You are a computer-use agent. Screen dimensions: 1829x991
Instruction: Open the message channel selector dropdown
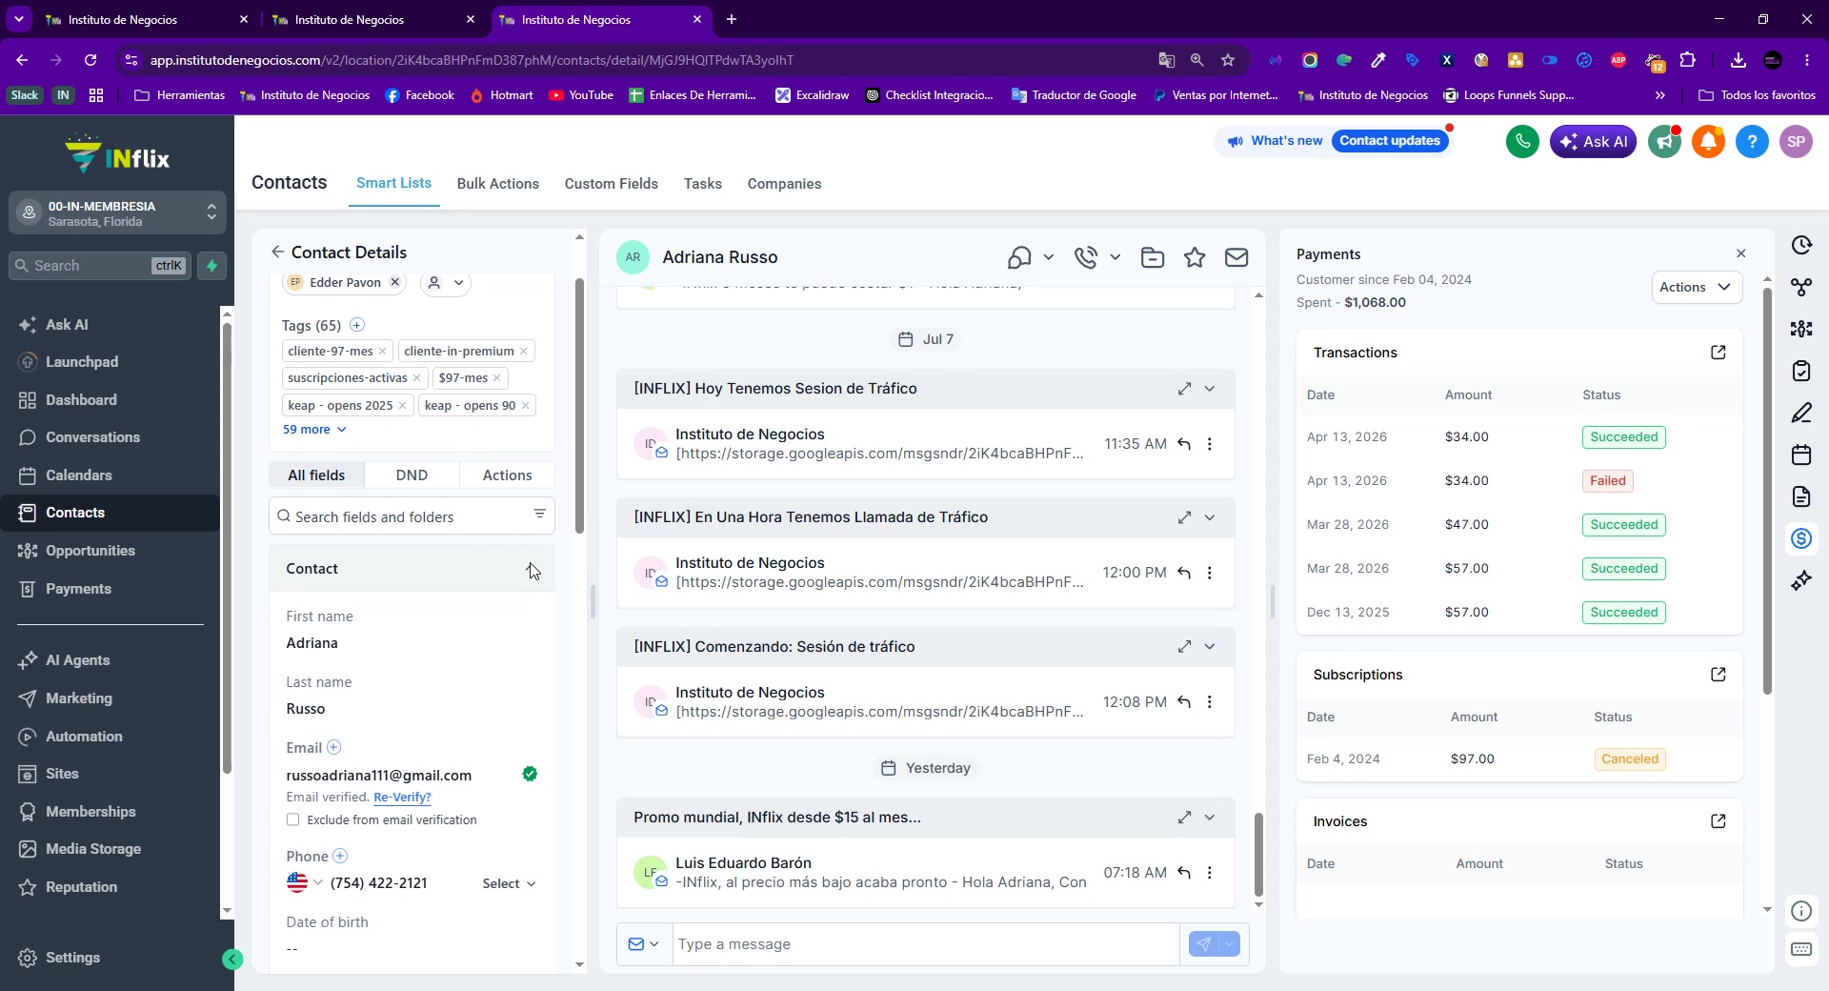pos(644,944)
